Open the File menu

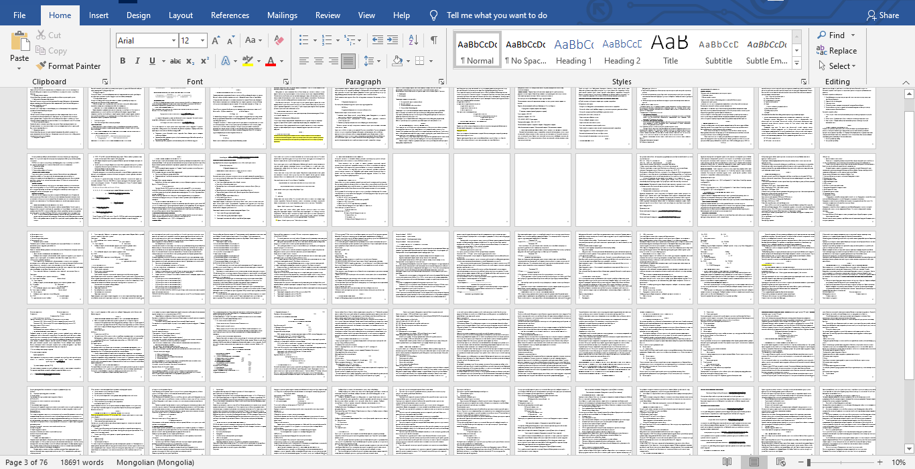(x=19, y=15)
